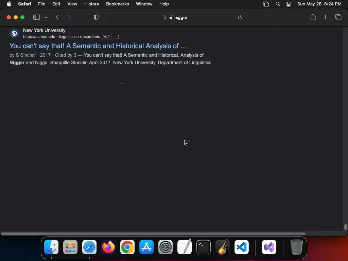
Task: Open the History menu
Action: point(91,4)
